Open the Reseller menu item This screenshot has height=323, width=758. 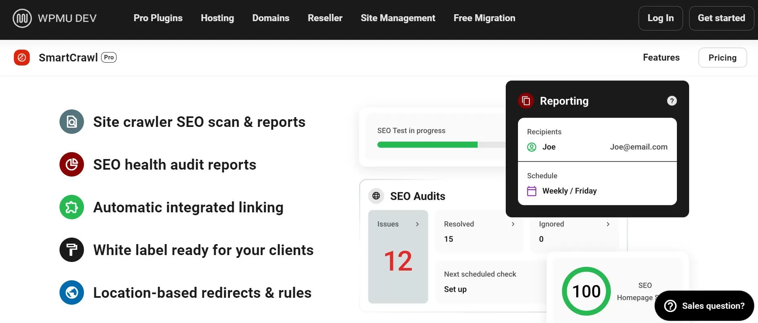point(325,18)
